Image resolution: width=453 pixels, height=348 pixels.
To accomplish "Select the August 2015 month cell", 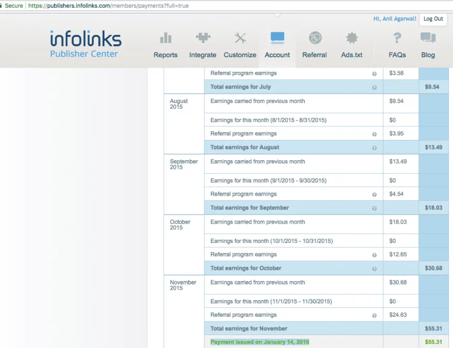I will 184,124.
